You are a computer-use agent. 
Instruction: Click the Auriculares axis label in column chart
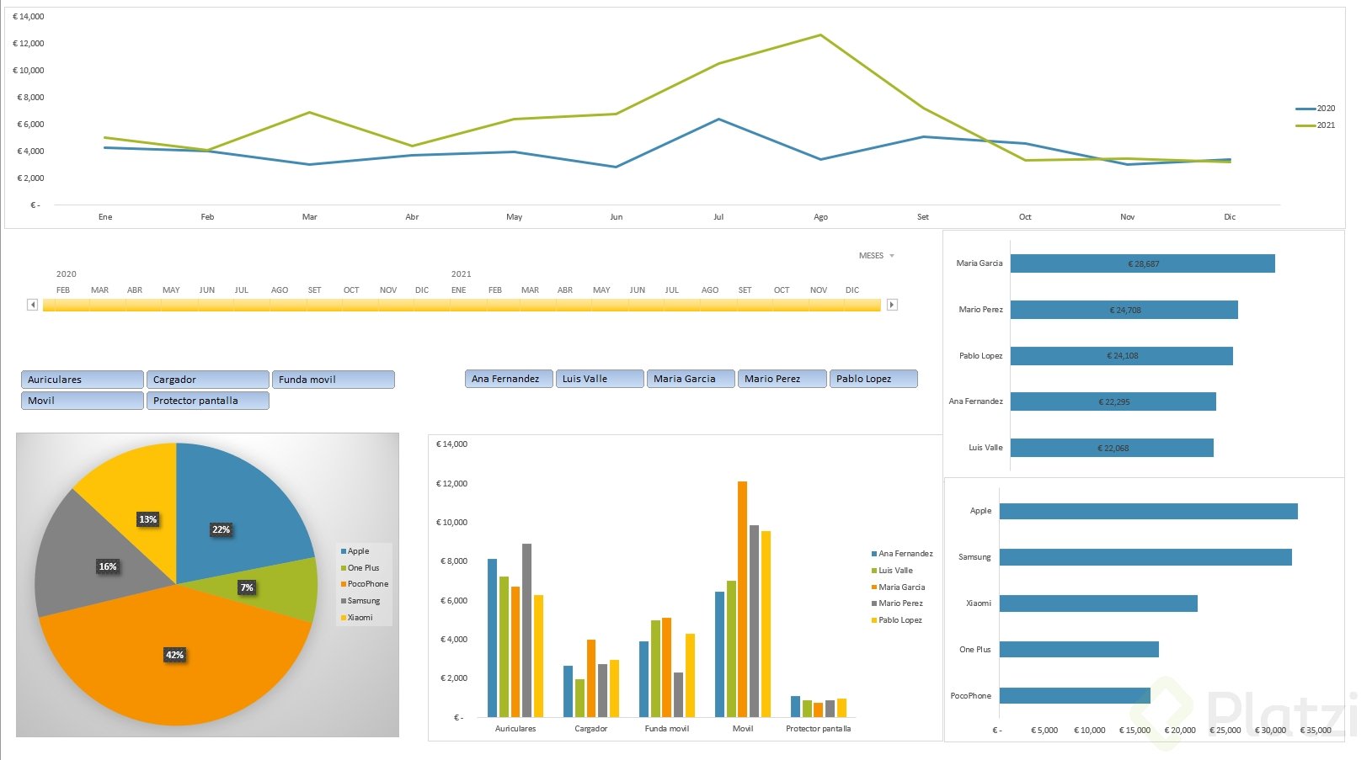point(515,729)
